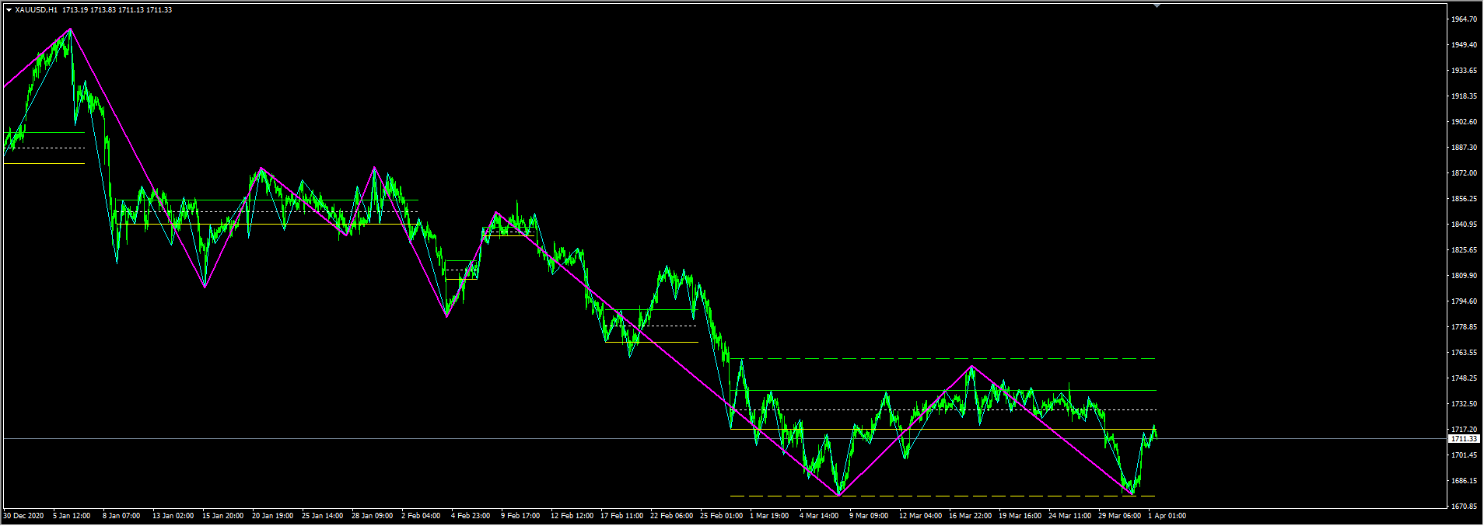Click the 30 Dec 2020 time label

[x=23, y=516]
